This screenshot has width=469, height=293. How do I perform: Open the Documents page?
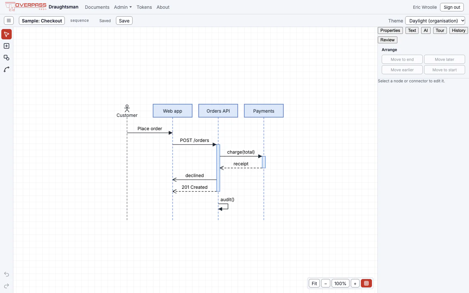[97, 7]
